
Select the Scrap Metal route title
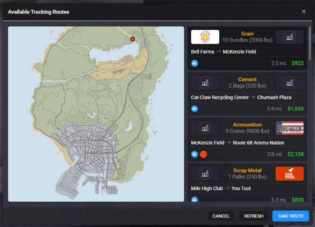247,171
